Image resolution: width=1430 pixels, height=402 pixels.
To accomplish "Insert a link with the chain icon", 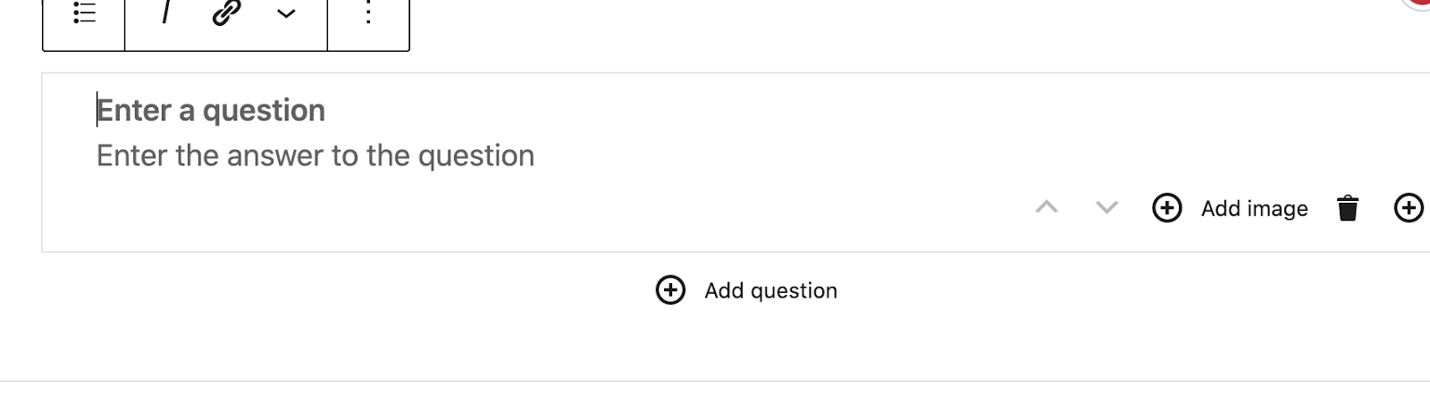I will (x=226, y=13).
